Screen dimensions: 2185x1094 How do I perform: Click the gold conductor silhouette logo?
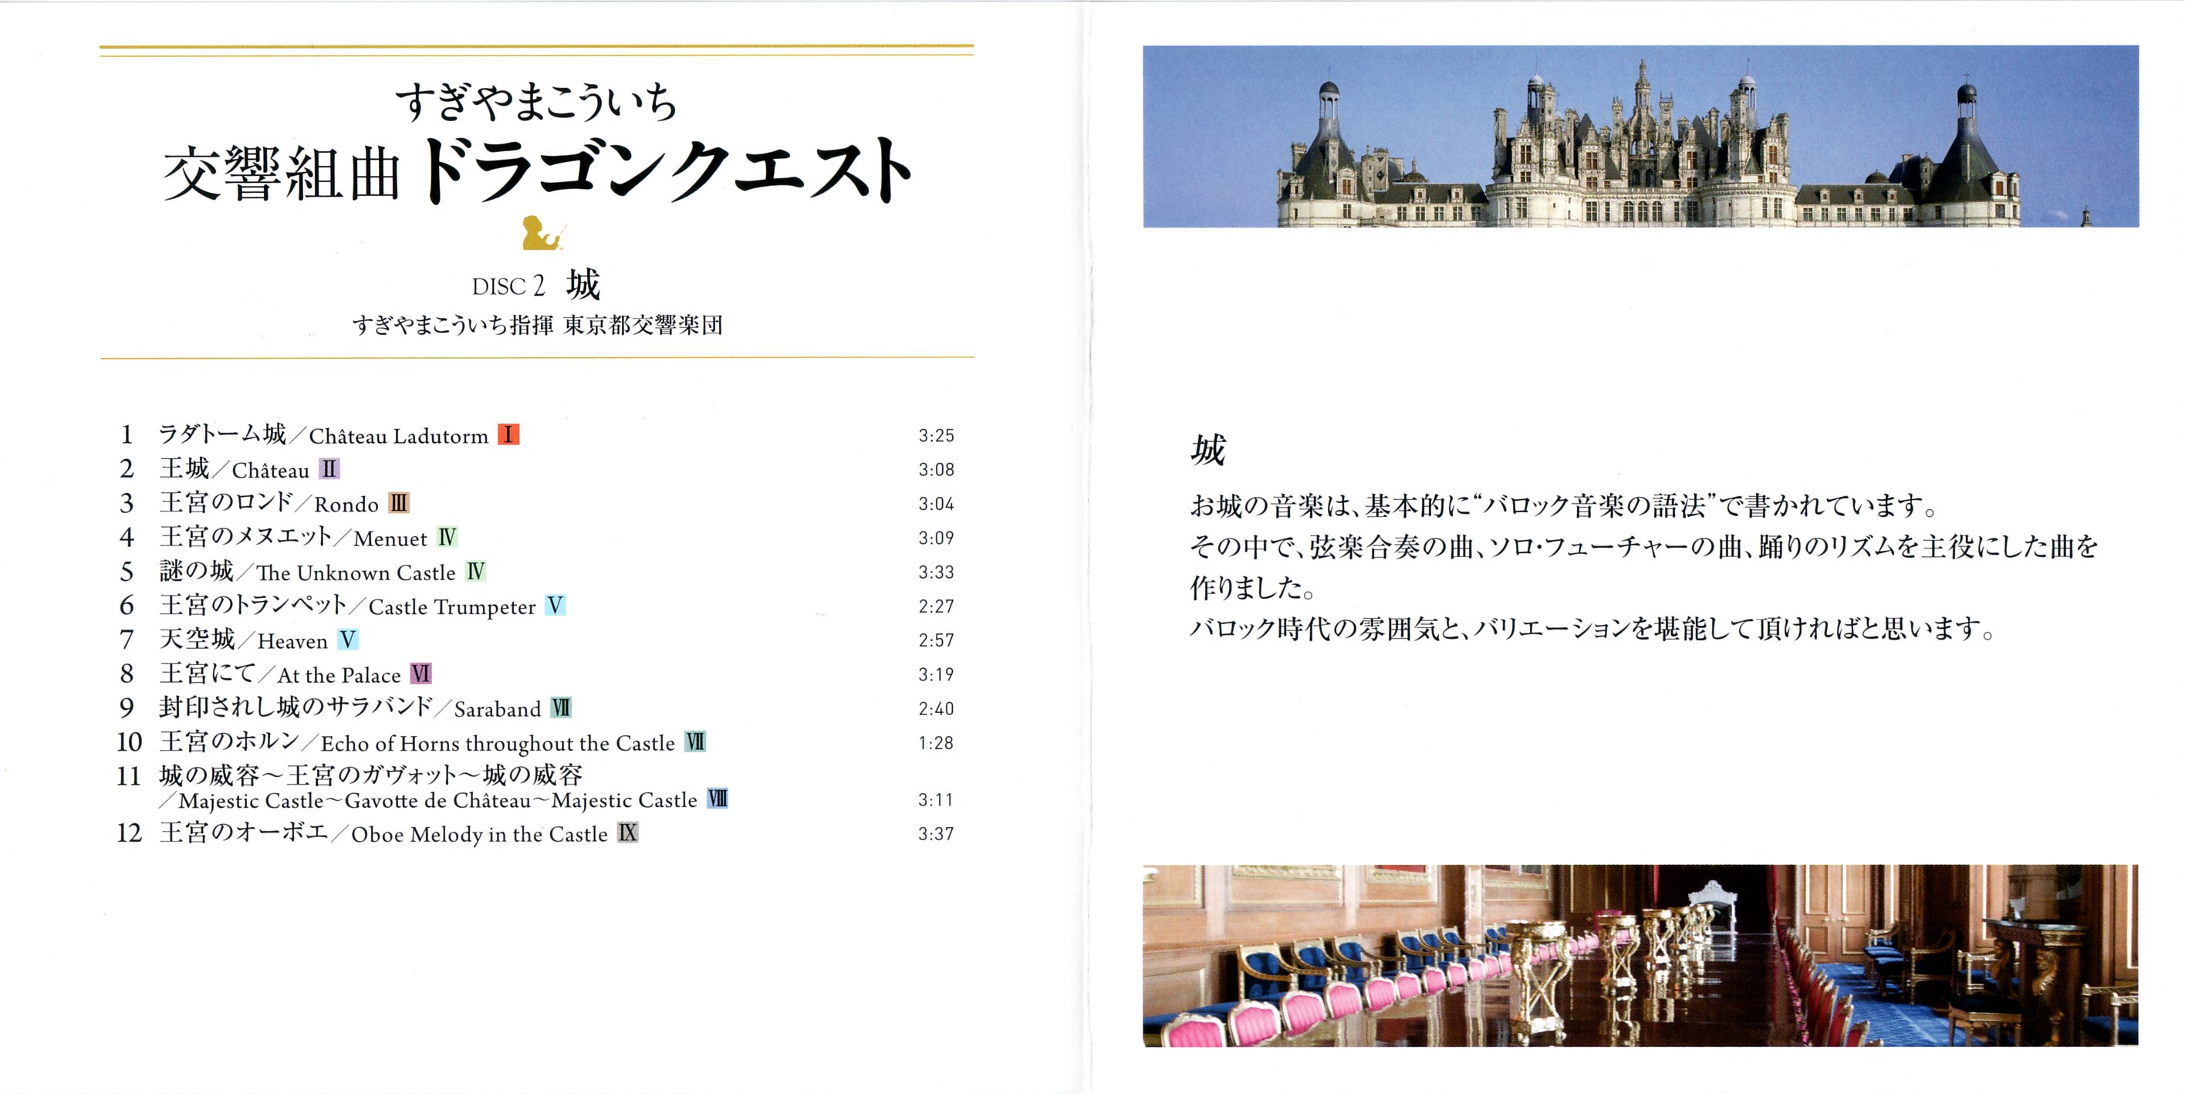click(543, 233)
